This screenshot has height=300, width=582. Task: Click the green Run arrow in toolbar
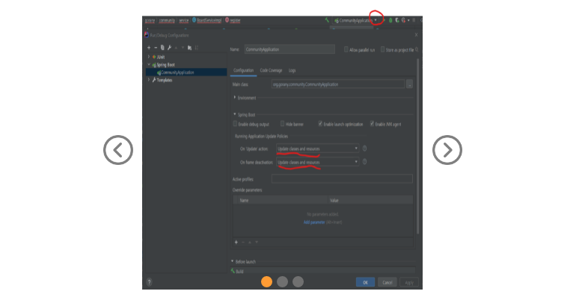(385, 20)
